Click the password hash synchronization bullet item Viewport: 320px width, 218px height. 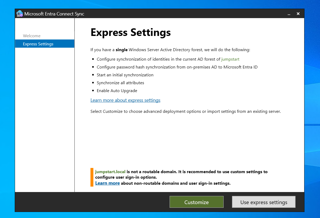[177, 67]
